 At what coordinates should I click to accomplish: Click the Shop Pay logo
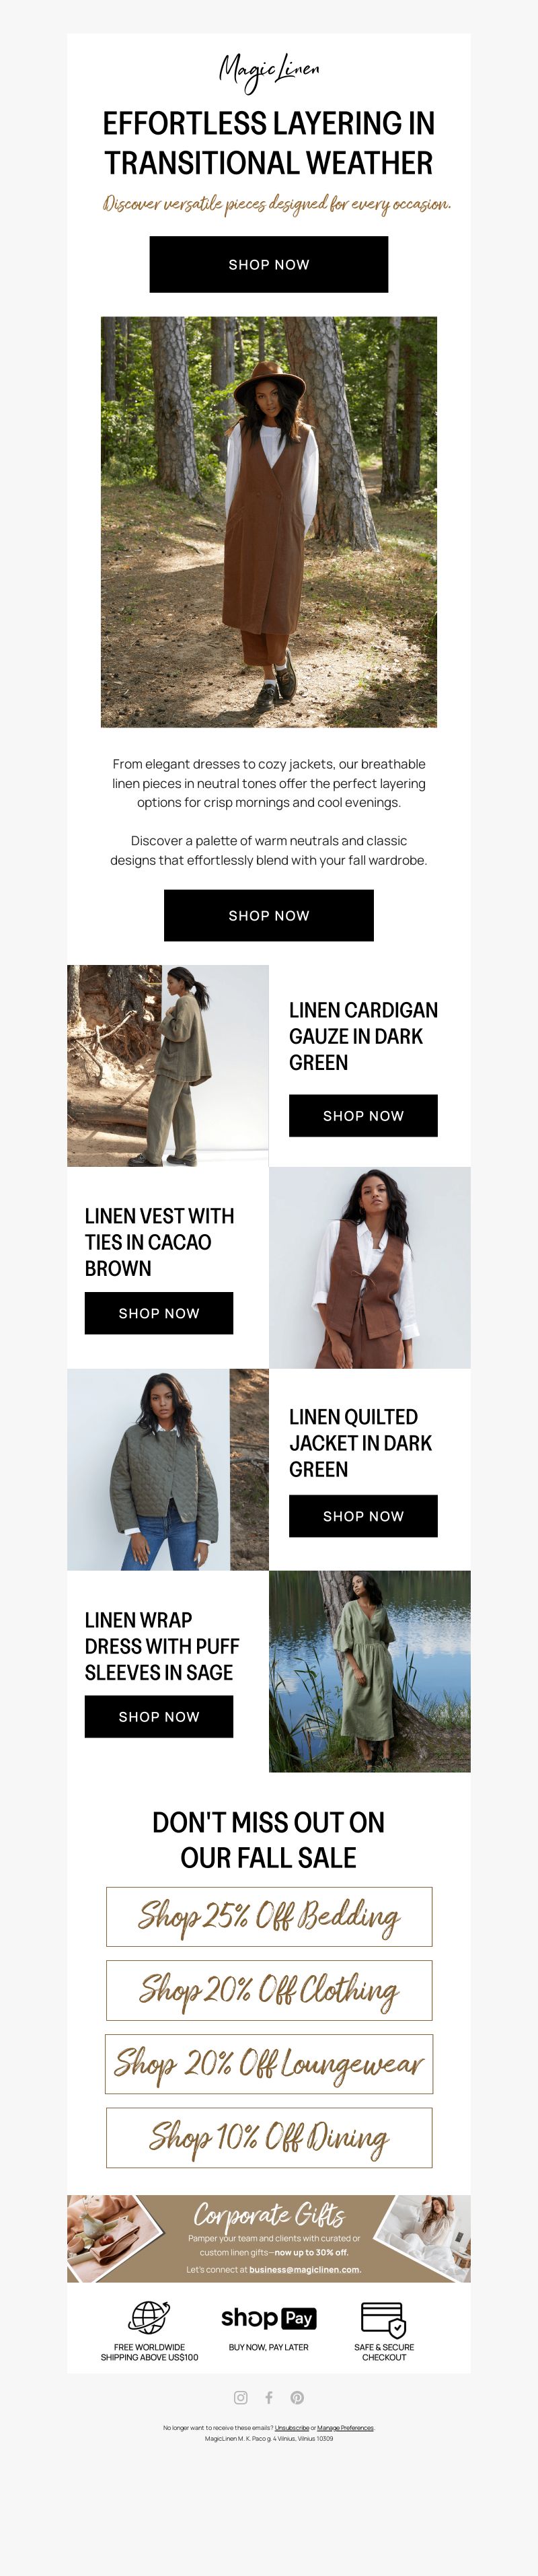269,2318
